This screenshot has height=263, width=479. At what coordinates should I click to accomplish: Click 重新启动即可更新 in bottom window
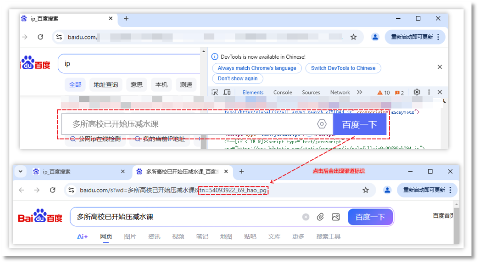[427, 190]
